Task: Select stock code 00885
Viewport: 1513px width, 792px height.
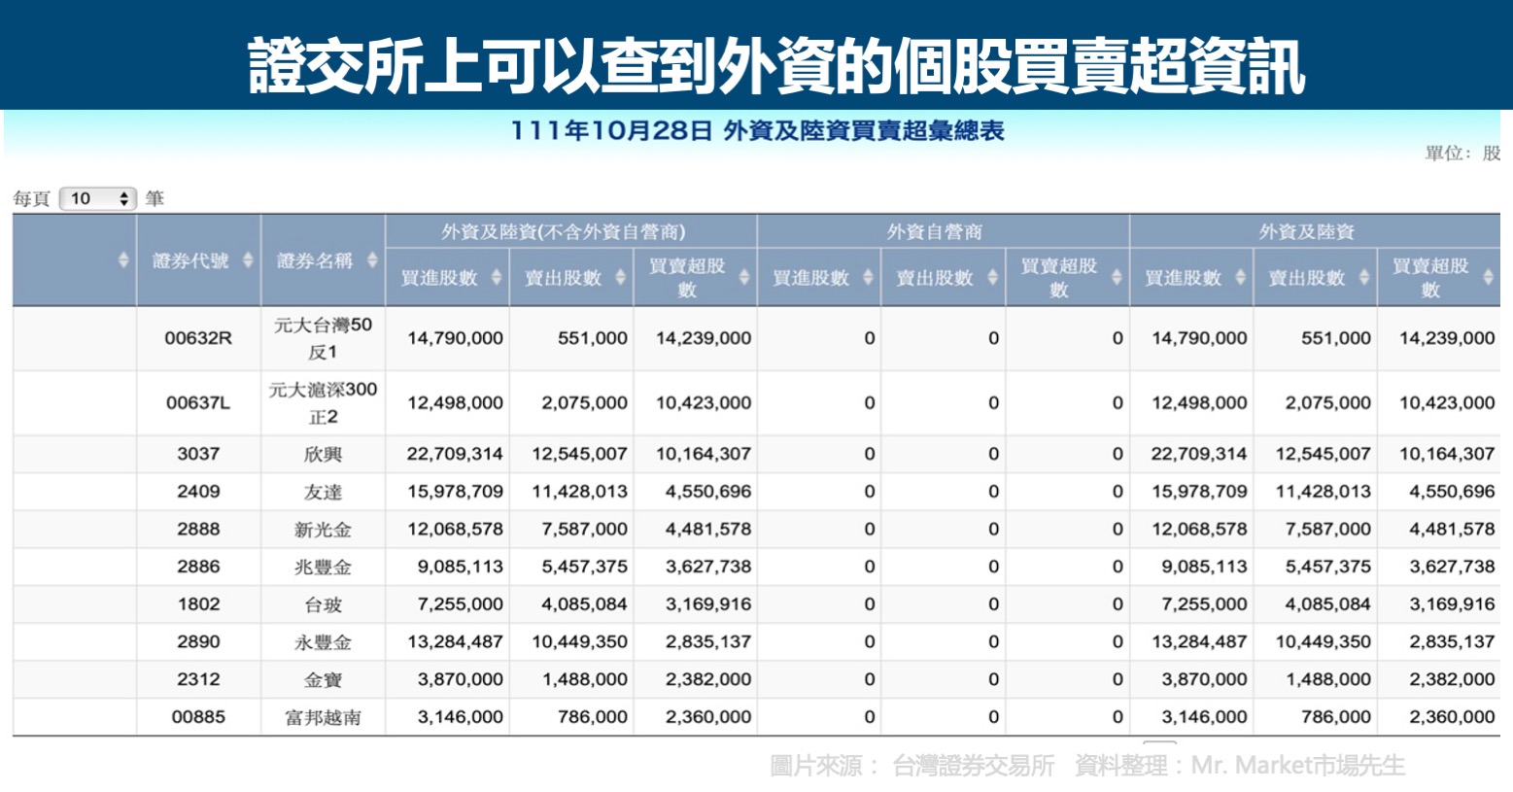Action: 198,717
